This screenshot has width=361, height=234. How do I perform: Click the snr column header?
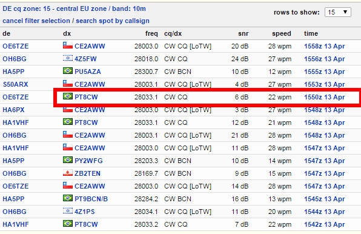click(x=243, y=33)
